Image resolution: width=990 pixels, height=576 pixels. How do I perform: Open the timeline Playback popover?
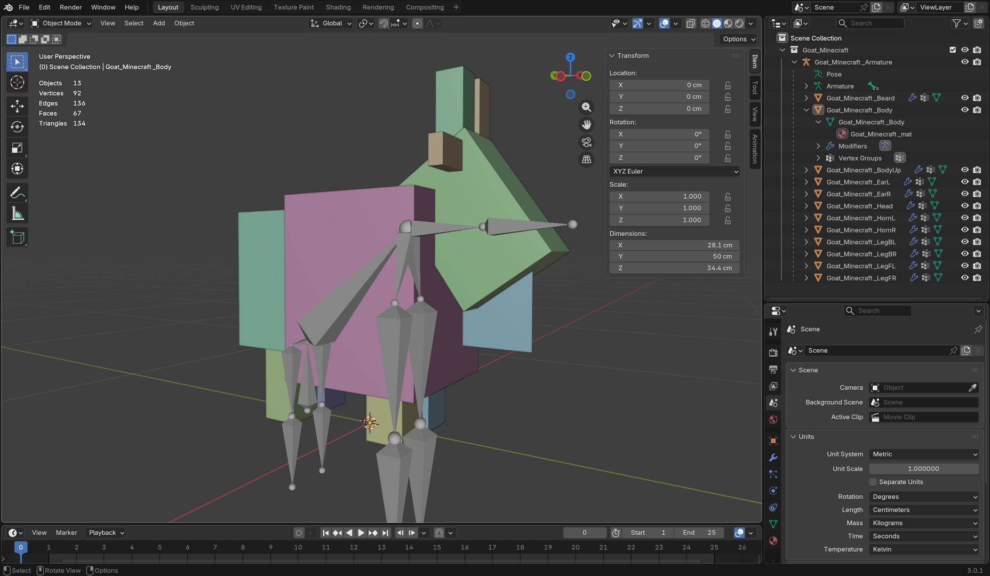(x=106, y=533)
